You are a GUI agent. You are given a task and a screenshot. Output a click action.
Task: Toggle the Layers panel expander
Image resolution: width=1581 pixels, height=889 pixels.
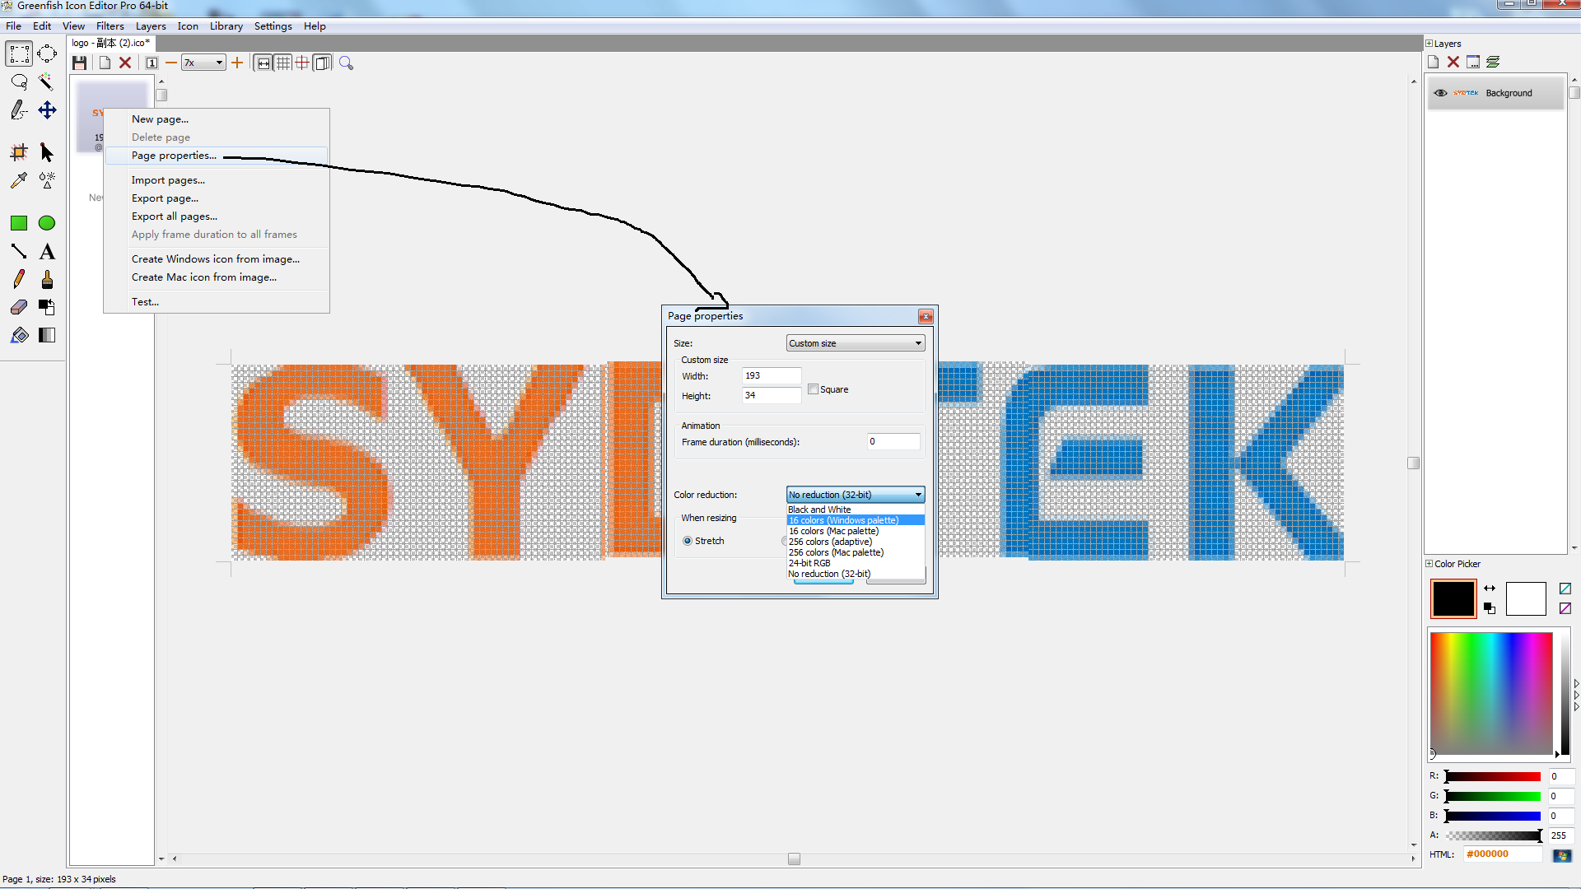pos(1429,44)
